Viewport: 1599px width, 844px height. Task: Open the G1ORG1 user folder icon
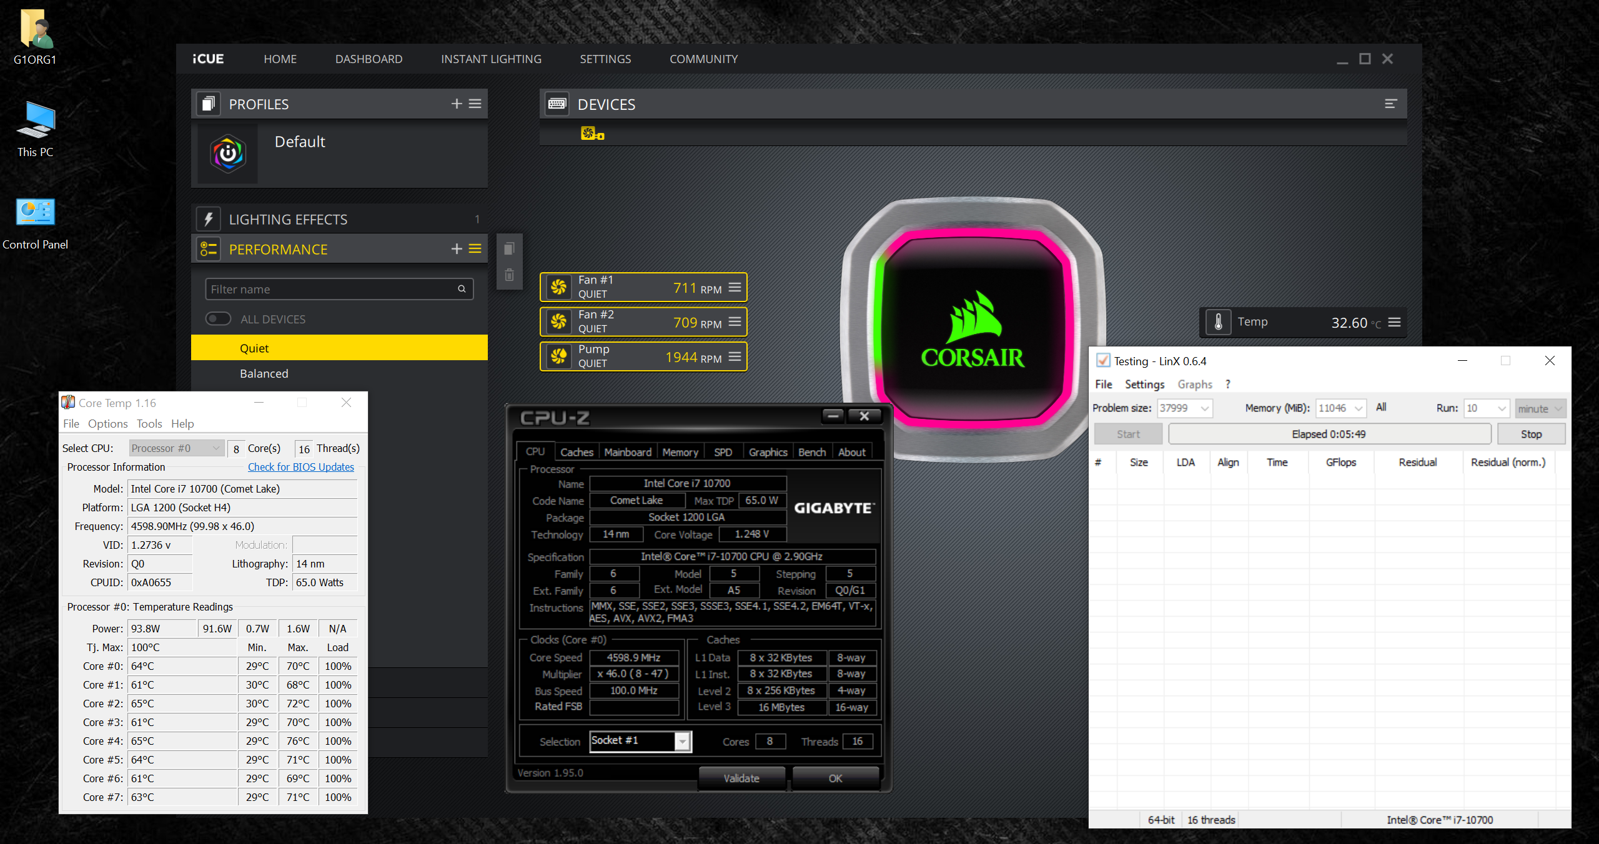pos(35,37)
